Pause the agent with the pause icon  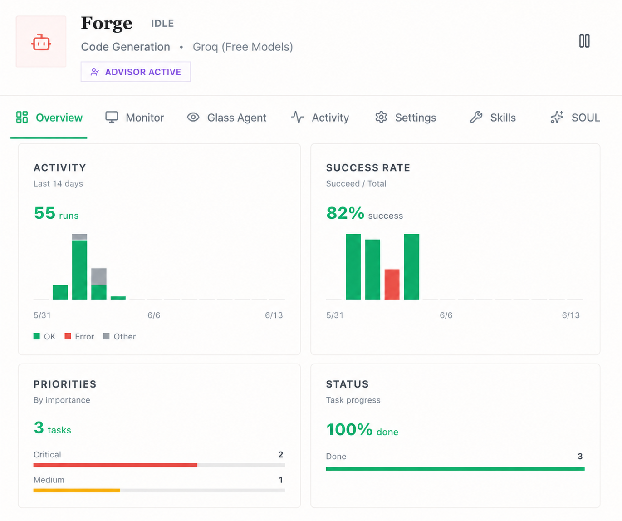coord(584,41)
